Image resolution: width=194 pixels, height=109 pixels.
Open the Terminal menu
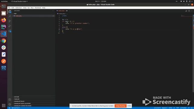tap(38, 8)
